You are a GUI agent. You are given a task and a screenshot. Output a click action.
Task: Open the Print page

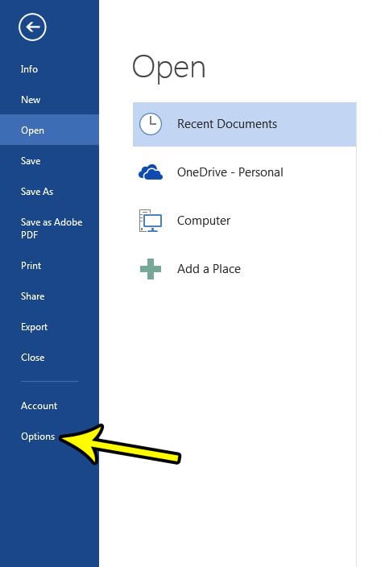click(x=31, y=266)
